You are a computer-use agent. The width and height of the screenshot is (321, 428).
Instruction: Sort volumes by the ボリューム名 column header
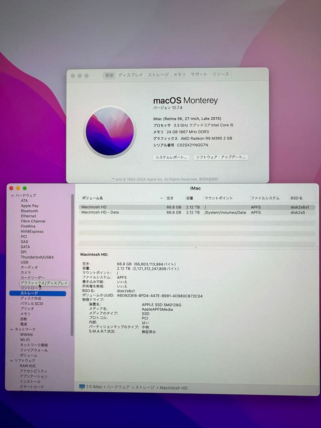click(94, 198)
